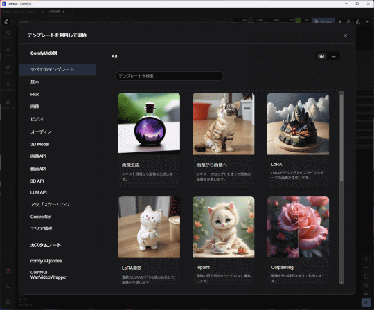Select the ビデオ template category
The width and height of the screenshot is (374, 310).
37,119
